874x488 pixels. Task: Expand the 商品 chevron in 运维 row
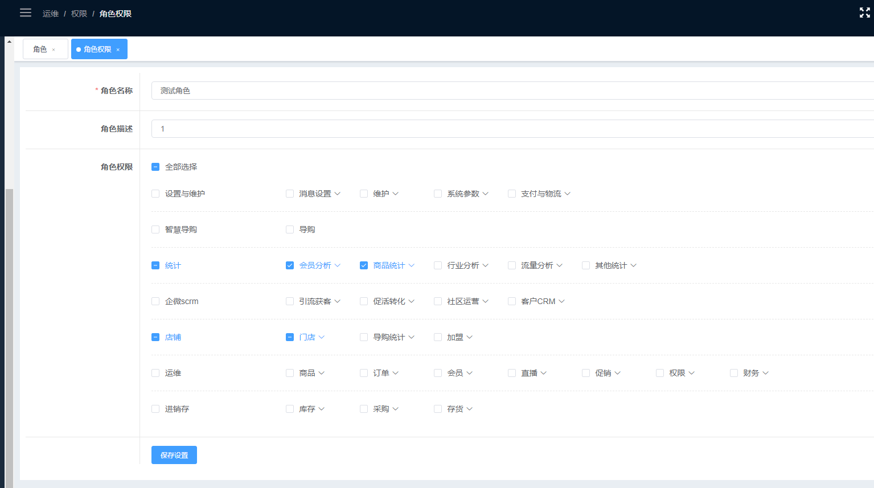322,373
